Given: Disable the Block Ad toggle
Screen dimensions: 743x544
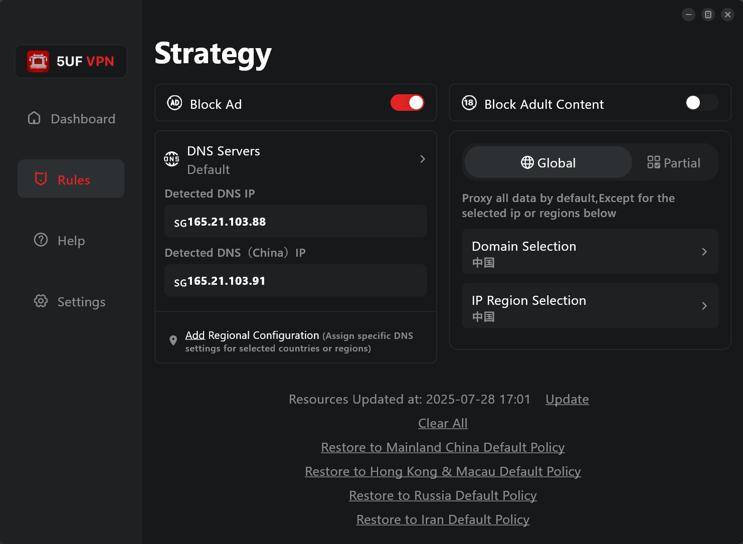Looking at the screenshot, I should (x=407, y=103).
